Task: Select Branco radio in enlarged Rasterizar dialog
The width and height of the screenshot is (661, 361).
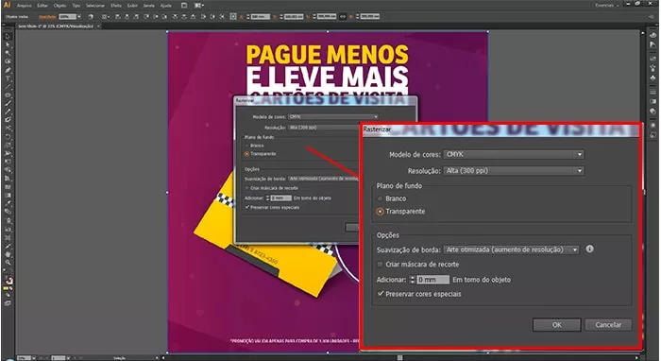Action: (380, 198)
